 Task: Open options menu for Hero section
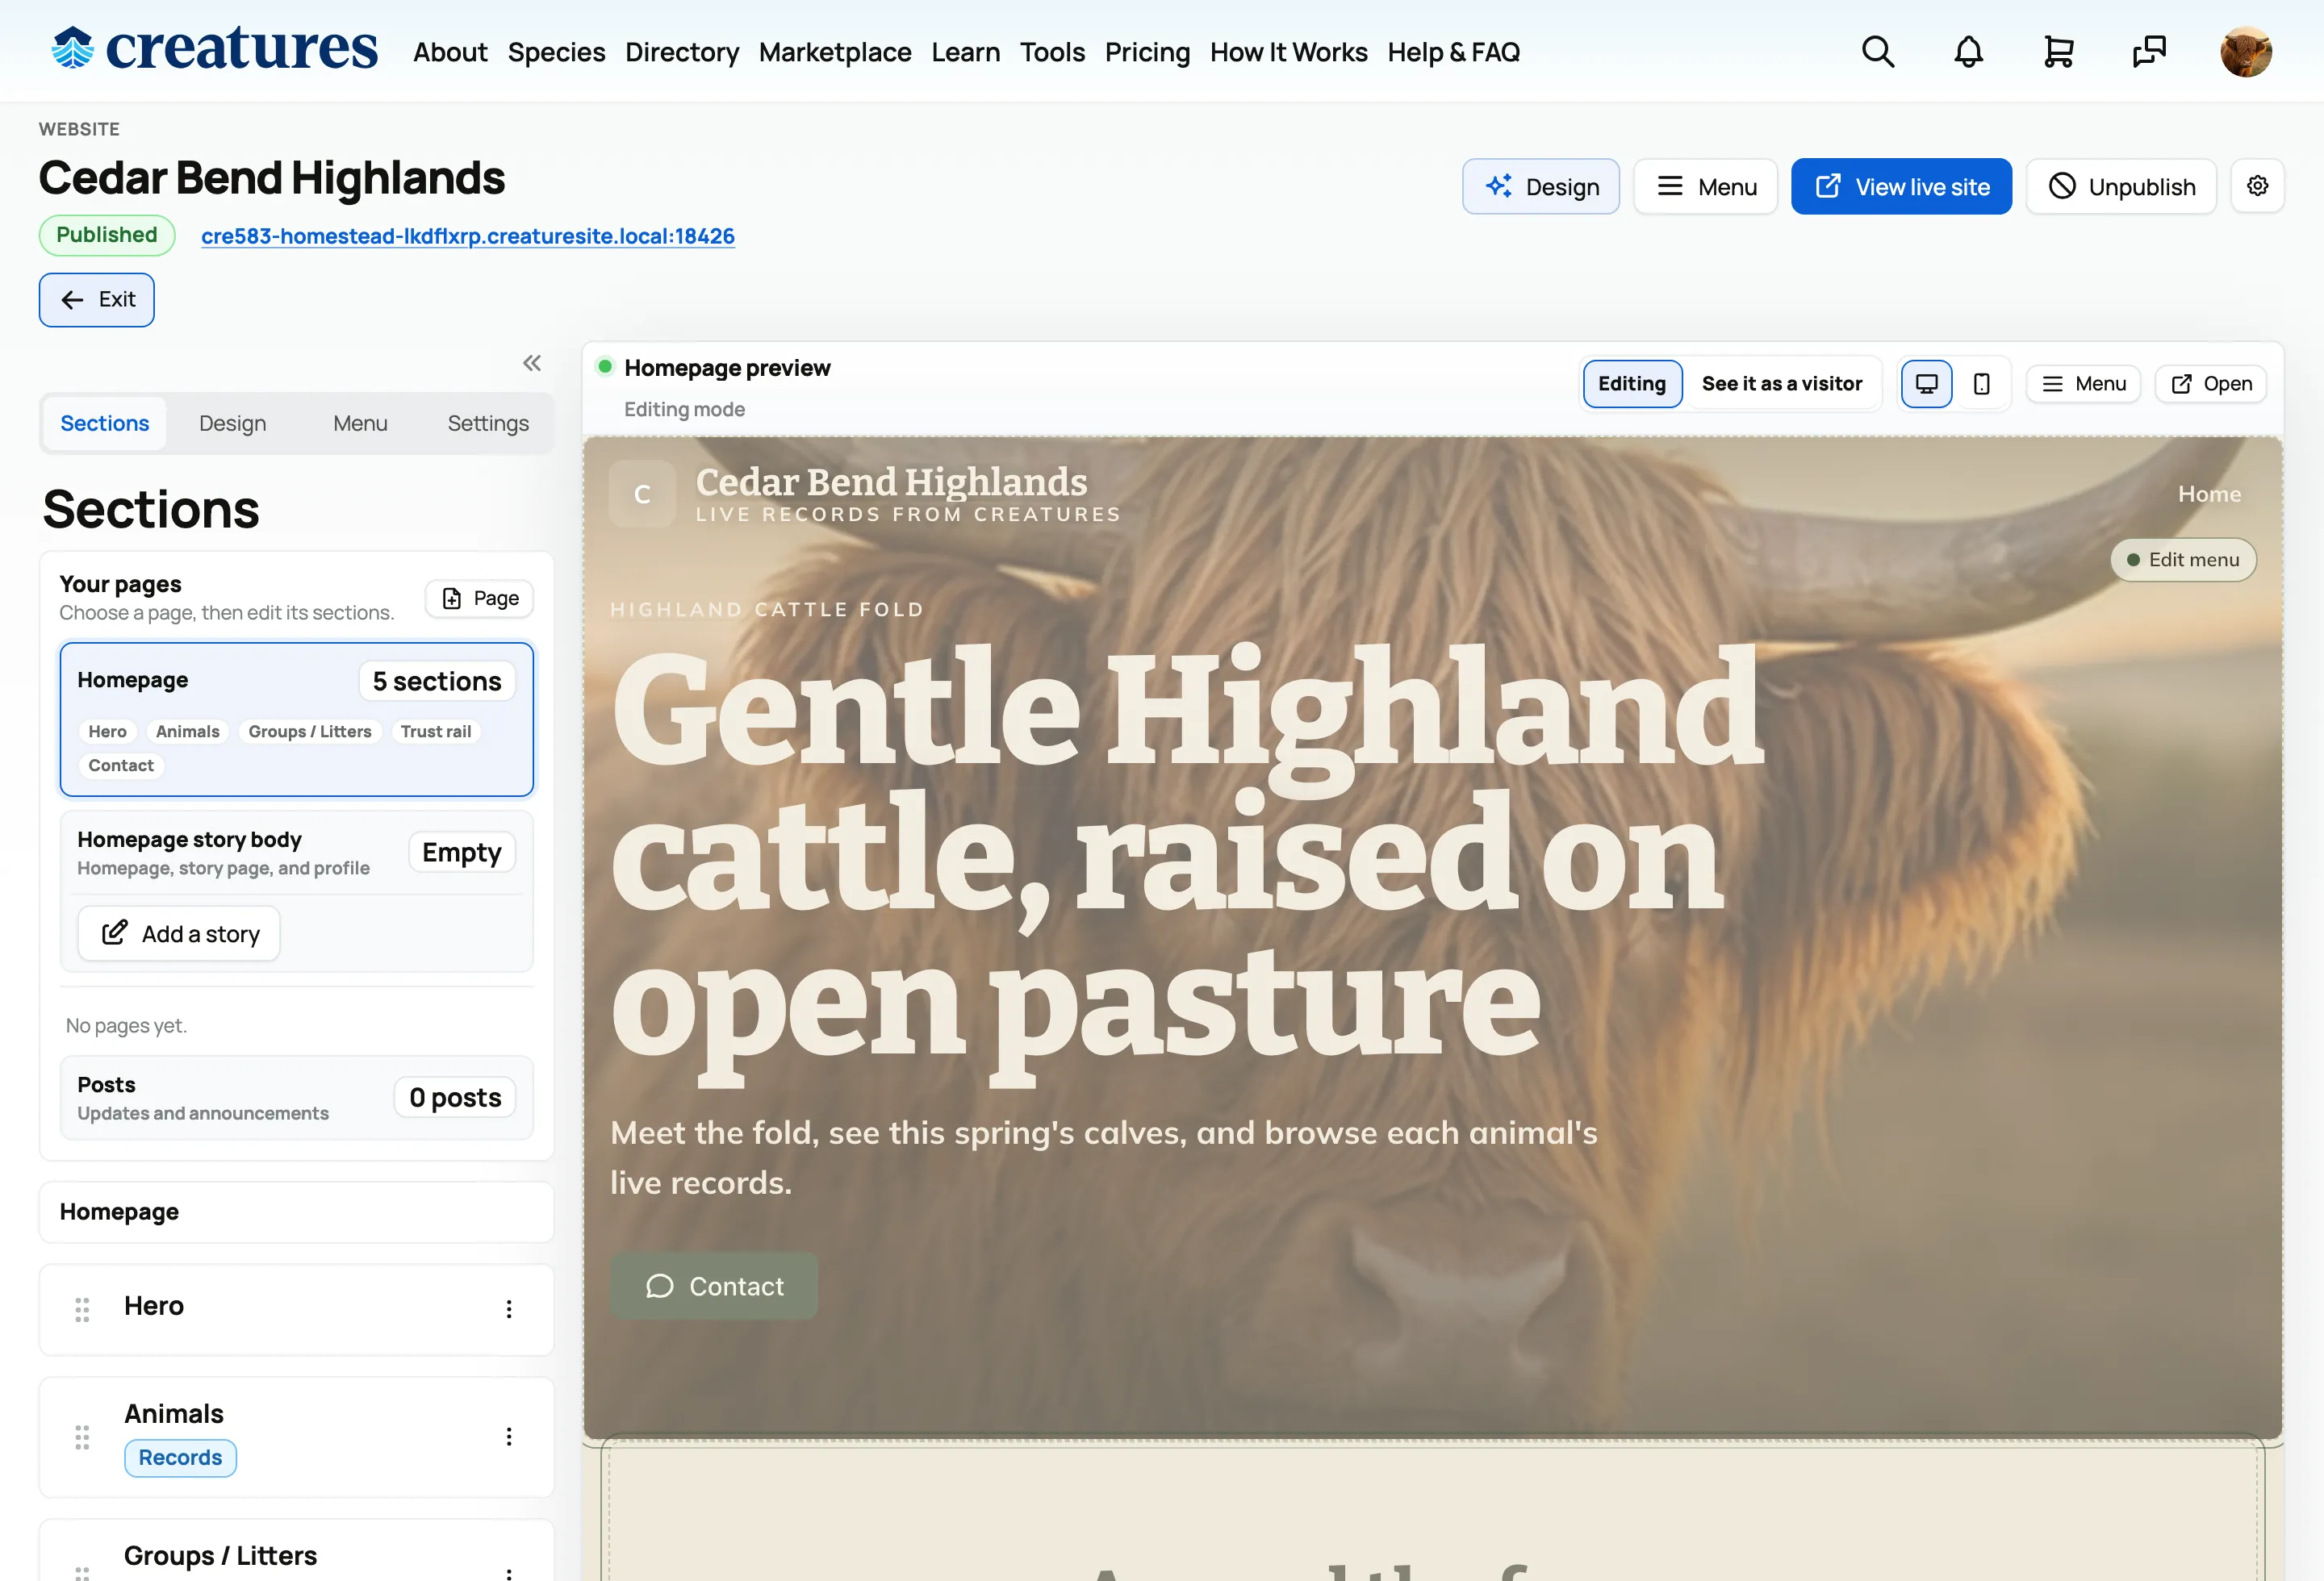click(x=509, y=1308)
